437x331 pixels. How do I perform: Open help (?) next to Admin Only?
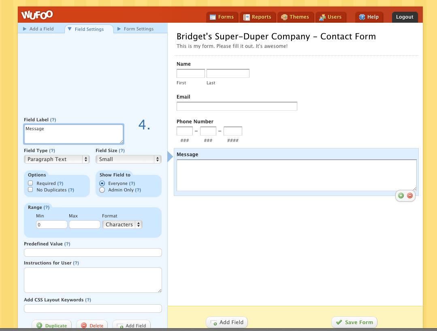(x=138, y=190)
